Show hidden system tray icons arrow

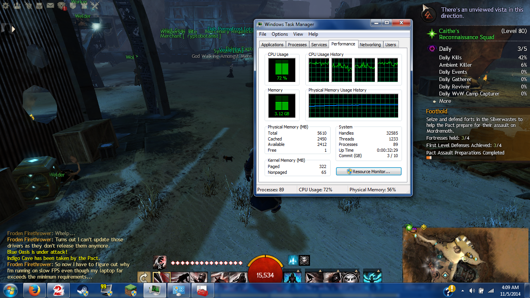[x=462, y=291]
